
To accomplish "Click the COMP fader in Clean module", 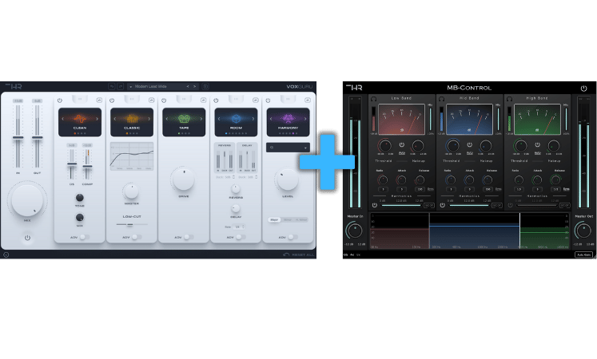I will 88,167.
